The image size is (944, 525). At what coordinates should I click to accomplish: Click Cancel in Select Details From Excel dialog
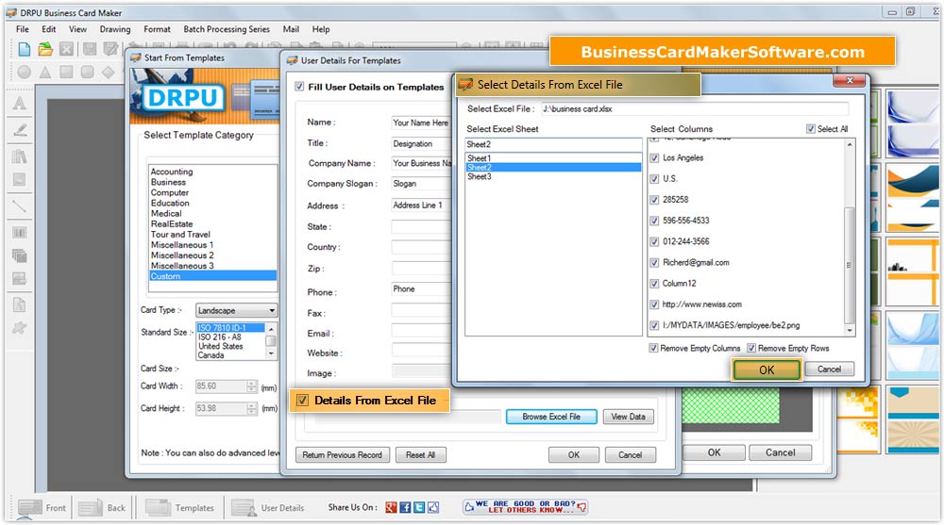click(x=829, y=369)
